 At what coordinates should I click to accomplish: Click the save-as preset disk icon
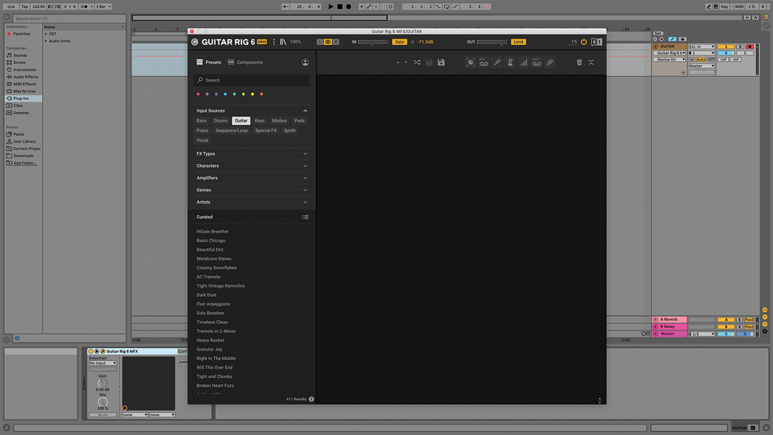(x=441, y=63)
